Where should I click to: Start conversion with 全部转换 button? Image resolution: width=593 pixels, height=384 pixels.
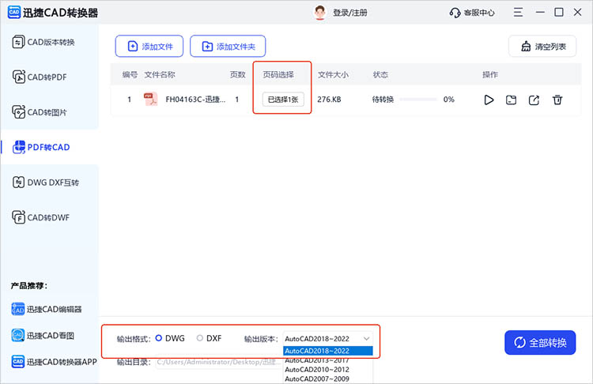click(x=540, y=342)
